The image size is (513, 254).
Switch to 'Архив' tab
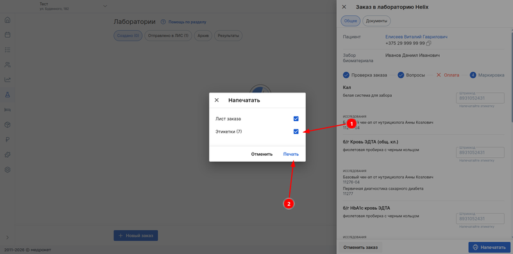click(x=203, y=35)
